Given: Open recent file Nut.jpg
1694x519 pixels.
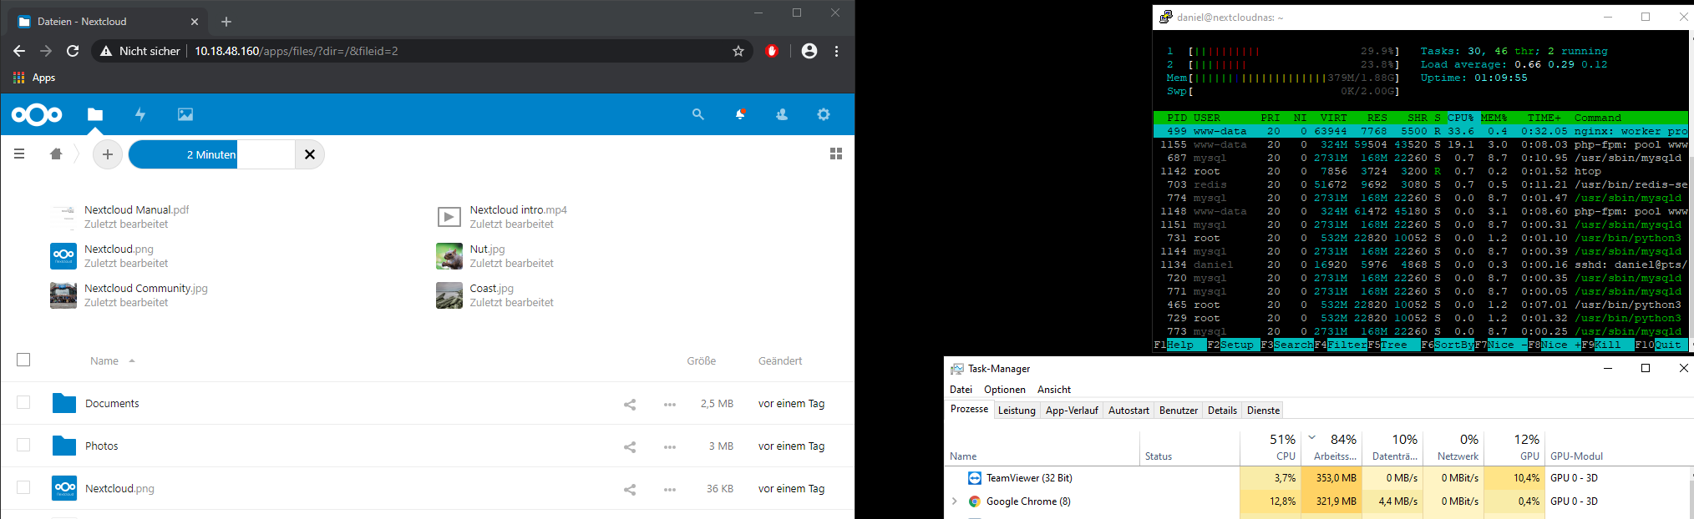Looking at the screenshot, I should (487, 249).
